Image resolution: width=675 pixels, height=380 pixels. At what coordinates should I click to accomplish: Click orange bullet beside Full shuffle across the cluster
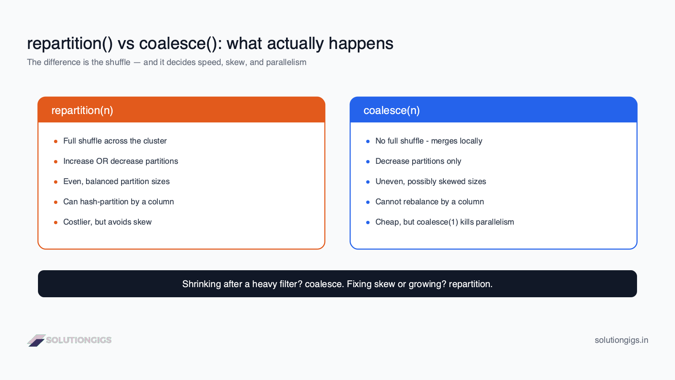pos(56,141)
